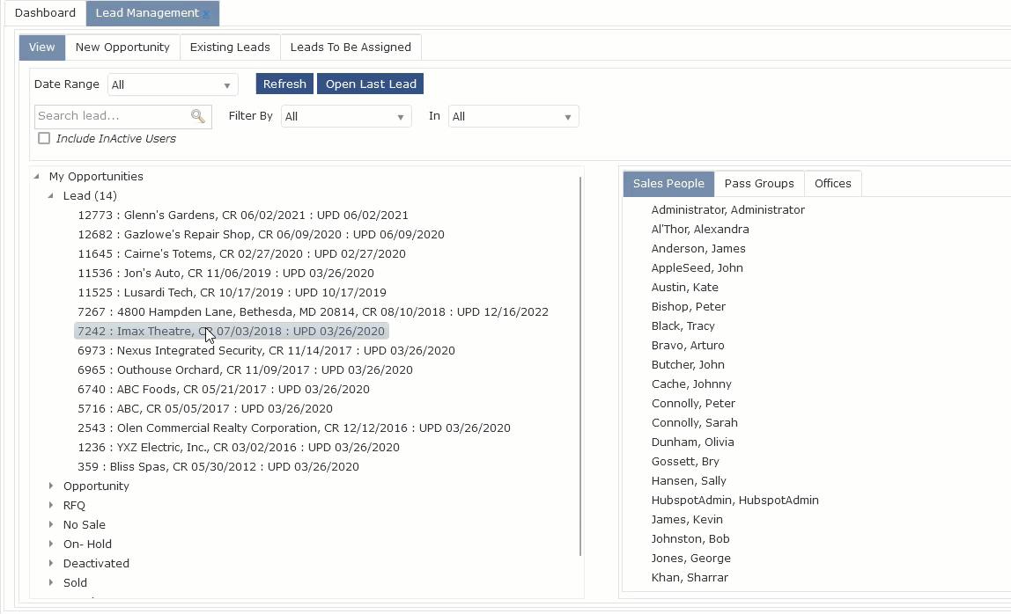This screenshot has width=1011, height=614.
Task: Select salesperson Hansen, Sally
Action: (x=689, y=480)
